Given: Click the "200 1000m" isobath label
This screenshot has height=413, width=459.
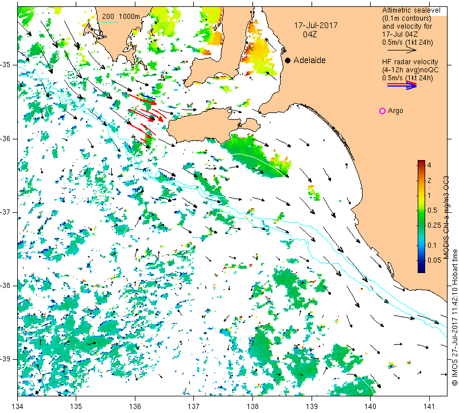Looking at the screenshot, I should (121, 17).
